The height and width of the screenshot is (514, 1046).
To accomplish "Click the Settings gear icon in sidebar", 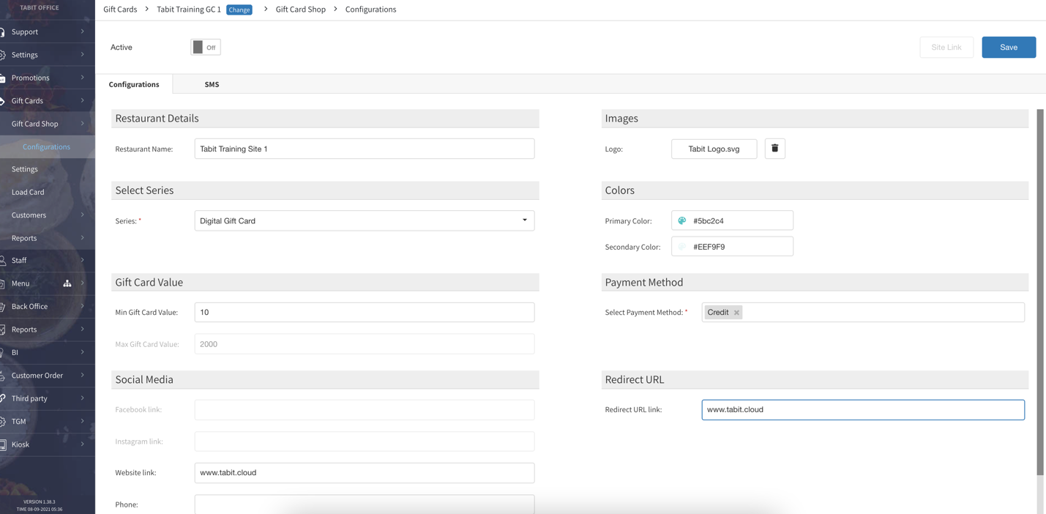I will (x=3, y=55).
